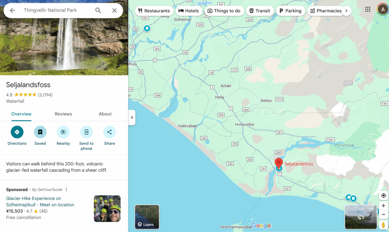Select the Overview tab
The width and height of the screenshot is (389, 232).
(x=21, y=114)
